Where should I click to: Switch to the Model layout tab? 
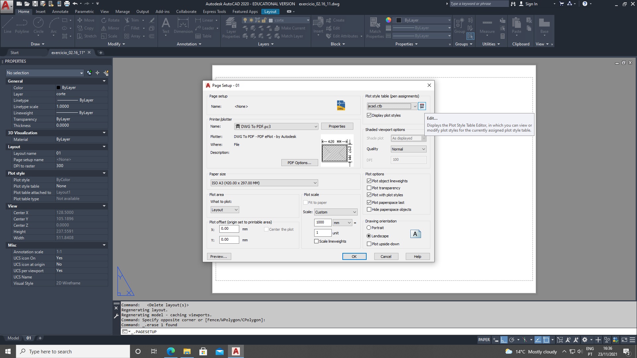pos(13,338)
